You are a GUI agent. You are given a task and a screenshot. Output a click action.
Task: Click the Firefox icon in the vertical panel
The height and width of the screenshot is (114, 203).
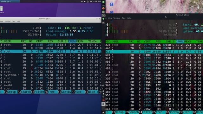pos(103,9)
